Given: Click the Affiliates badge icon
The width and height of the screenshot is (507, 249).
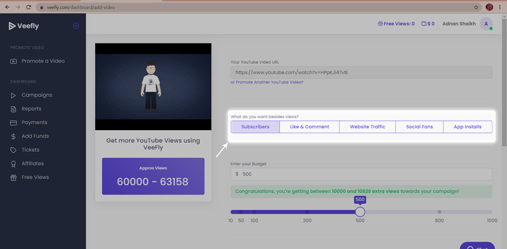Looking at the screenshot, I should click(13, 164).
